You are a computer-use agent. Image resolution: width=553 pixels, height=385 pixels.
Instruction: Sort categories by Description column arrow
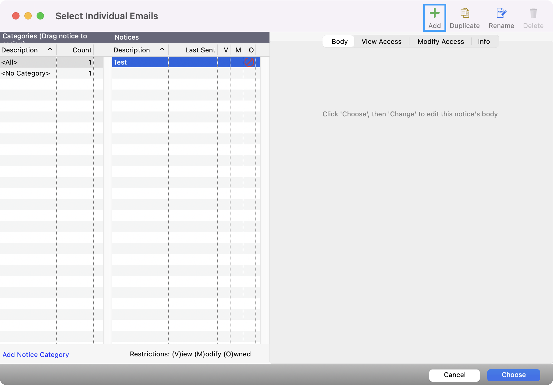click(50, 50)
